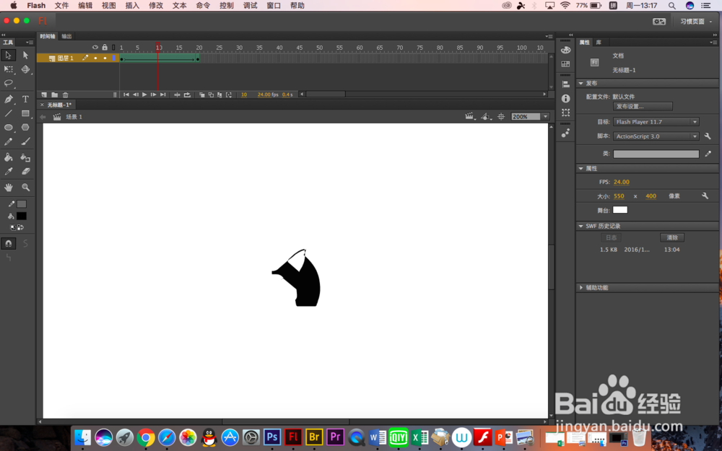This screenshot has height=451, width=722.
Task: Click the edit class definition pencil icon
Action: point(708,154)
